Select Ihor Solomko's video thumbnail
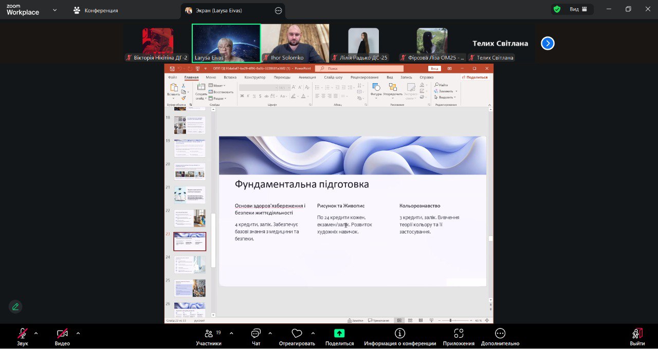 (x=295, y=43)
